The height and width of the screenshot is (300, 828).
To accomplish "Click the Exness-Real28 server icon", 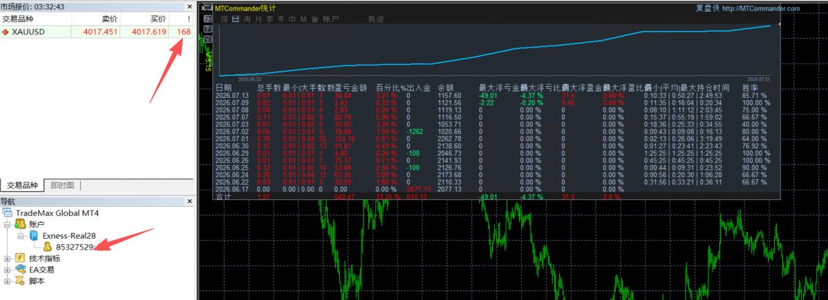I will click(x=35, y=236).
